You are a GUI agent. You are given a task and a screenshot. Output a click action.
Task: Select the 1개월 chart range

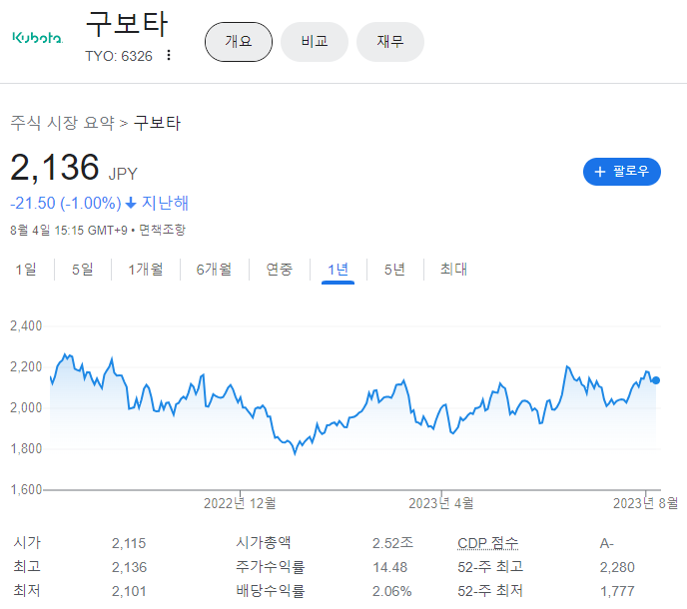point(145,269)
